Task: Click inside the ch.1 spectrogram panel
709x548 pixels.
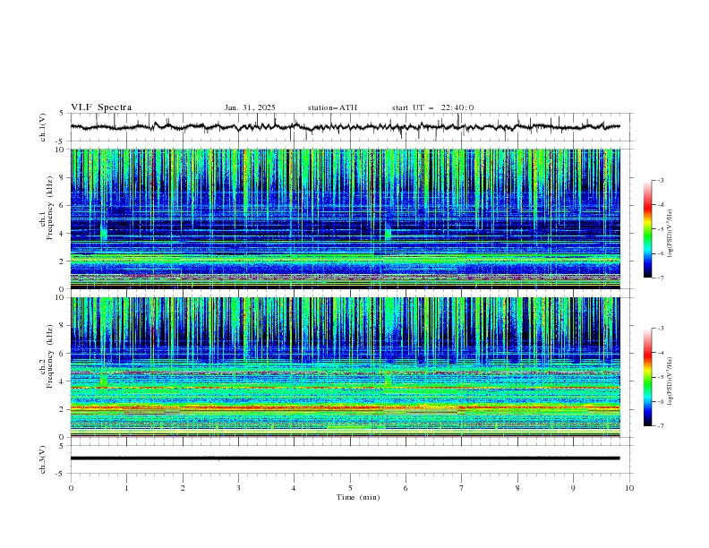Action: [x=345, y=218]
